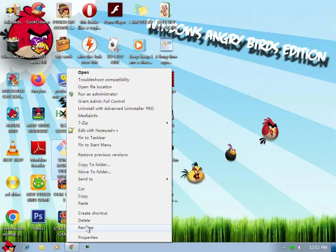The width and height of the screenshot is (336, 252).
Task: Select the PeniS Photoshop icon
Action: [38, 217]
